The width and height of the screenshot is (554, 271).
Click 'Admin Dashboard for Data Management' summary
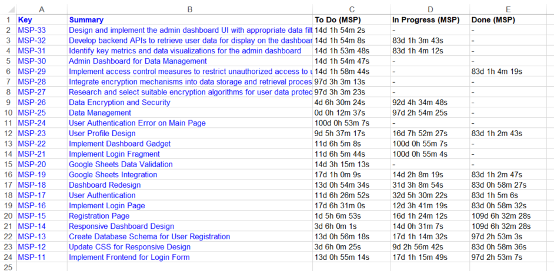138,62
